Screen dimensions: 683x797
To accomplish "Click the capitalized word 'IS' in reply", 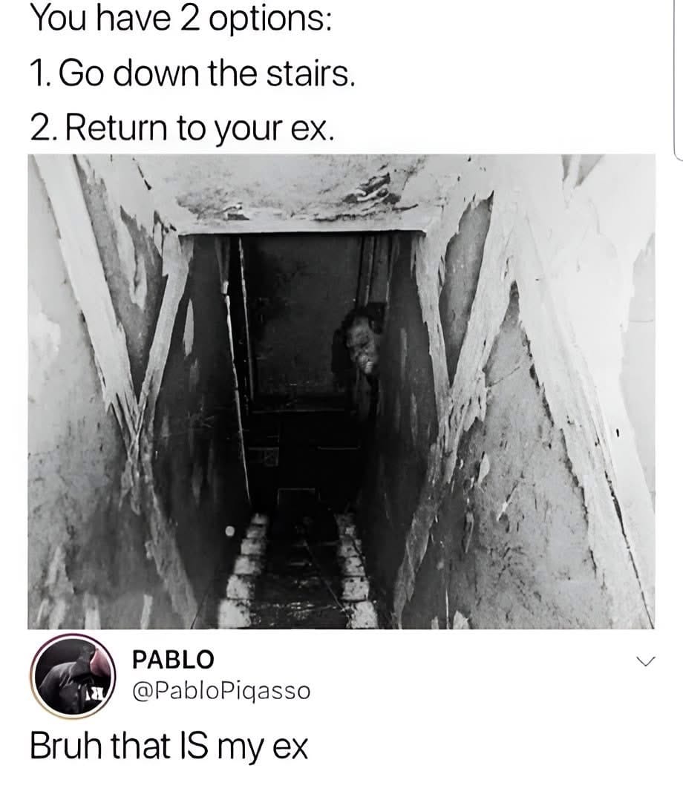I will click(x=196, y=746).
